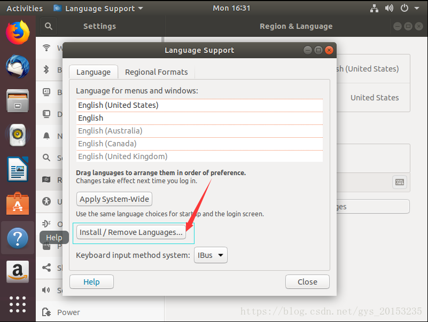The height and width of the screenshot is (322, 428).
Task: Launch Rhythmbox speaker icon in dock
Action: click(18, 135)
